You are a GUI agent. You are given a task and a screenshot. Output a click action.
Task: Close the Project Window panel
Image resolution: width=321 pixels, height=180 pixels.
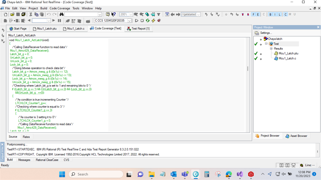click(318, 27)
